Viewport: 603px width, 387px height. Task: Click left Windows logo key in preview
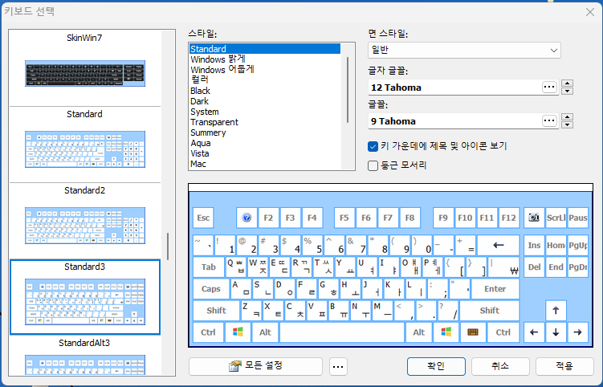(x=238, y=332)
